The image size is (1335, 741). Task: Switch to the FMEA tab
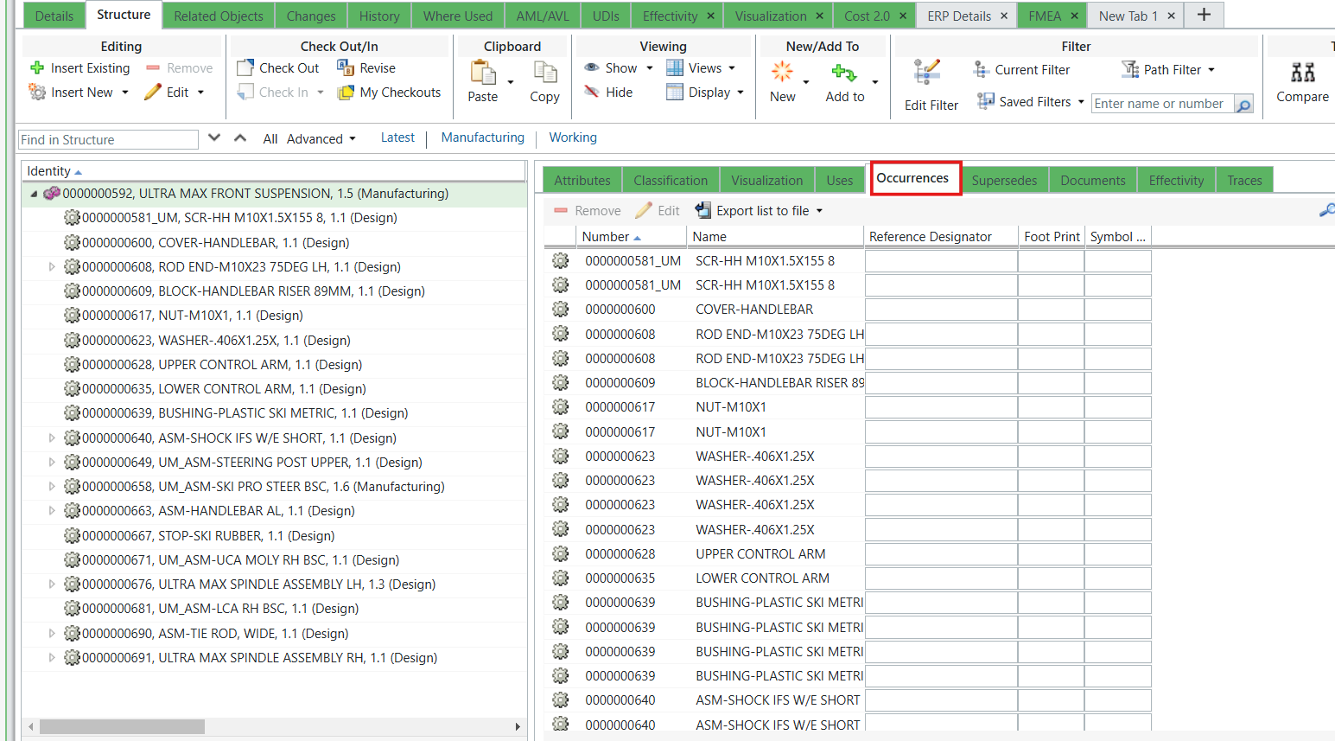[x=1043, y=15]
